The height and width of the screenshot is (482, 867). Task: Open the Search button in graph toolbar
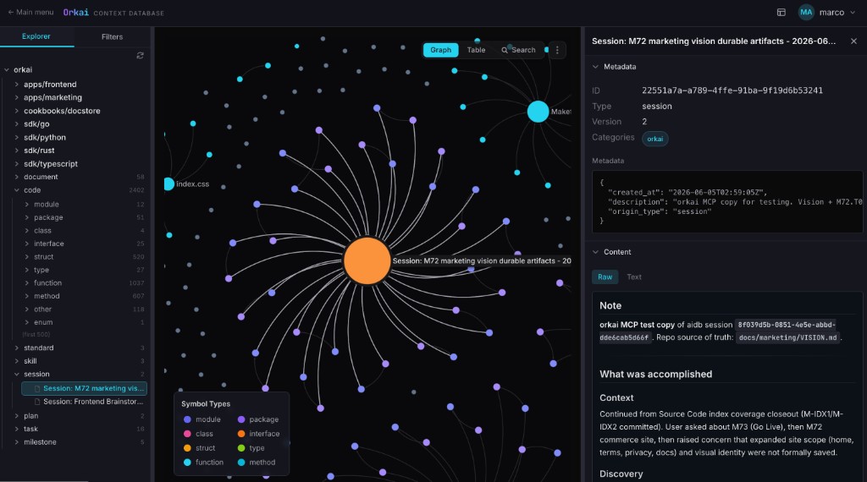point(518,50)
